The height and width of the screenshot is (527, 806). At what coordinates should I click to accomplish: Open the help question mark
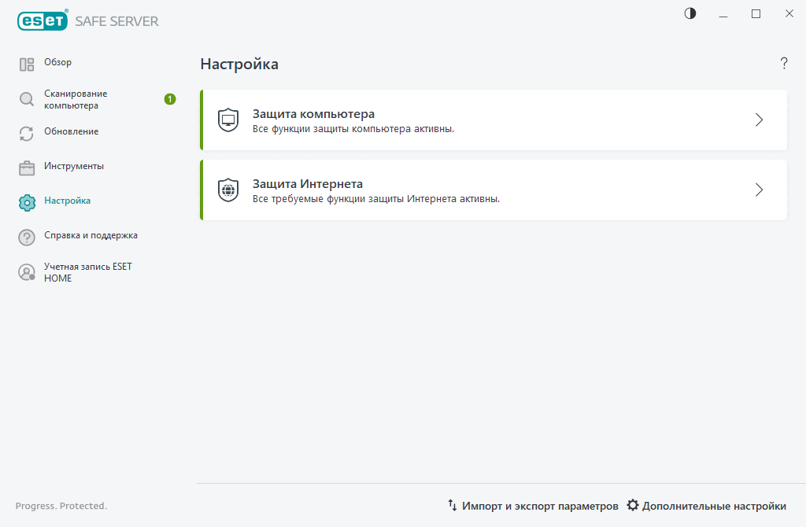(784, 64)
